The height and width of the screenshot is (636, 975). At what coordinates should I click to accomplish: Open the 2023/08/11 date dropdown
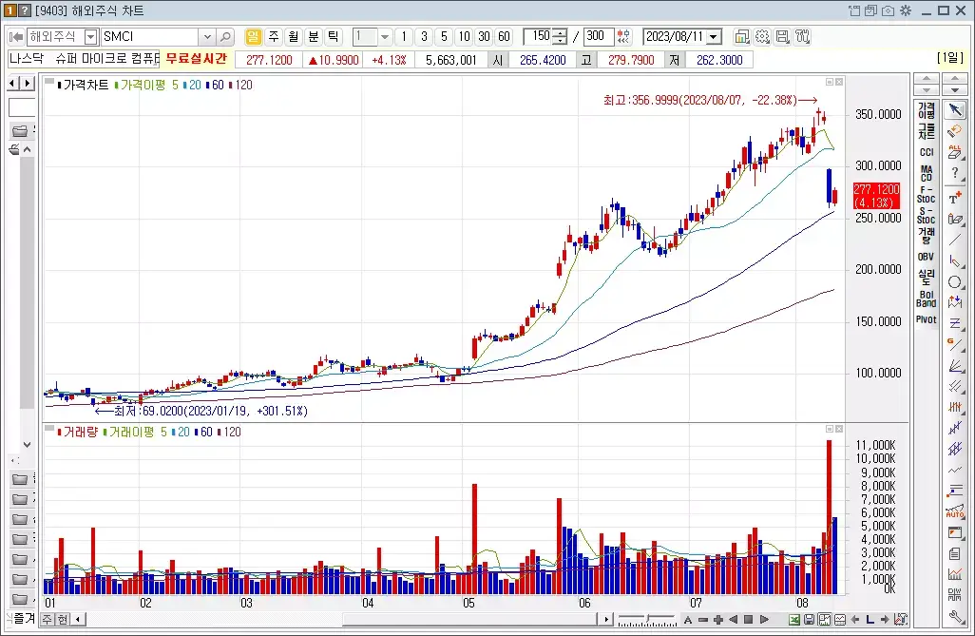715,37
